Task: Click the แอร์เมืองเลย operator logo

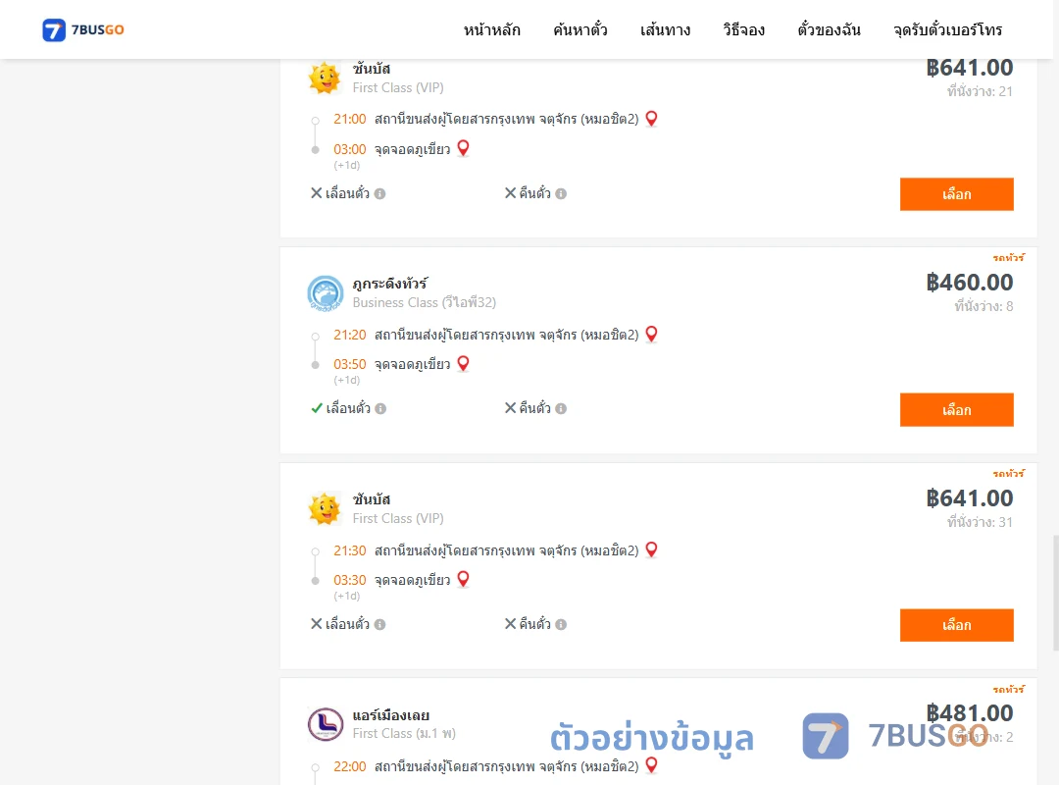Action: coord(326,724)
